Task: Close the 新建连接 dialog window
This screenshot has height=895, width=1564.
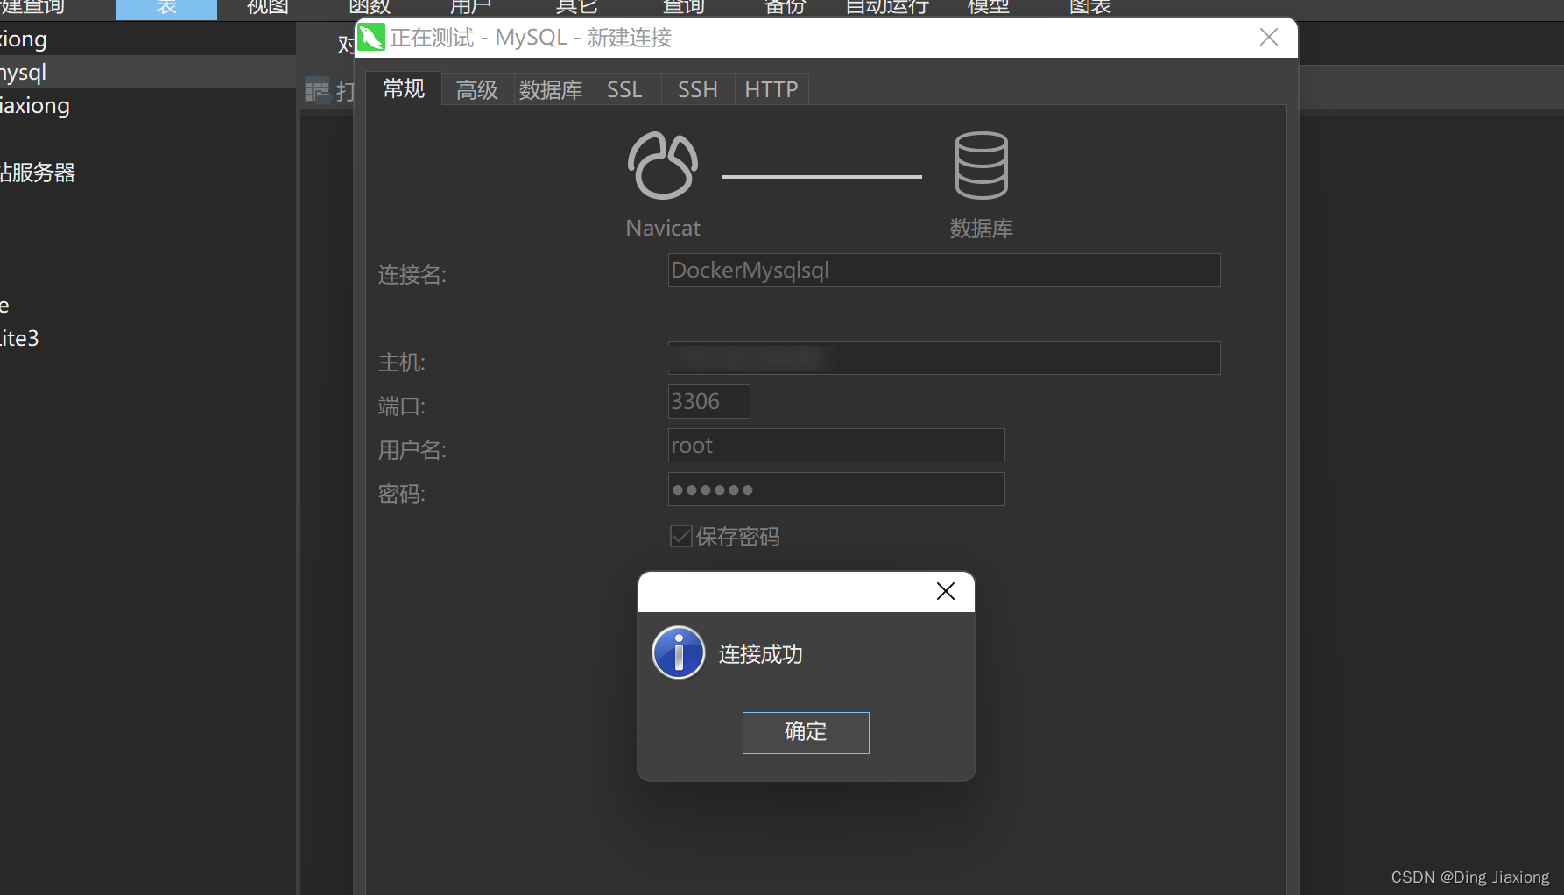Action: point(1268,37)
